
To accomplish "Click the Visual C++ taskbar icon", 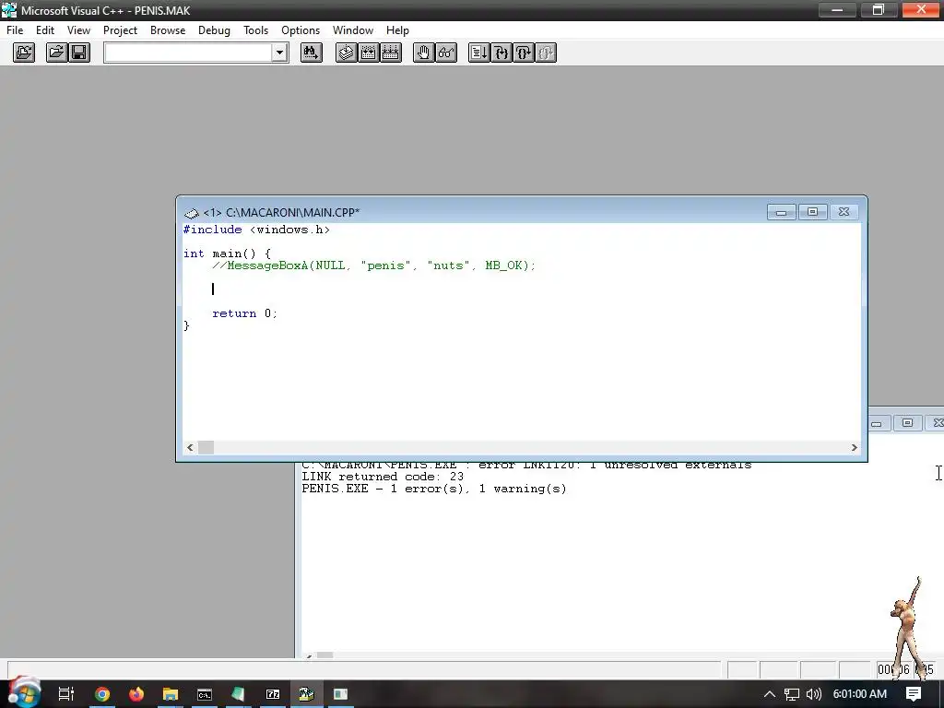I will click(x=306, y=694).
